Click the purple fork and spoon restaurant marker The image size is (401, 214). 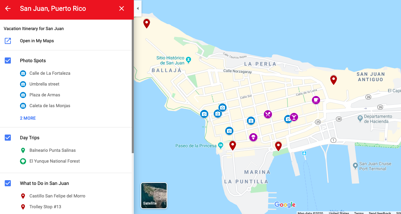coord(268,114)
